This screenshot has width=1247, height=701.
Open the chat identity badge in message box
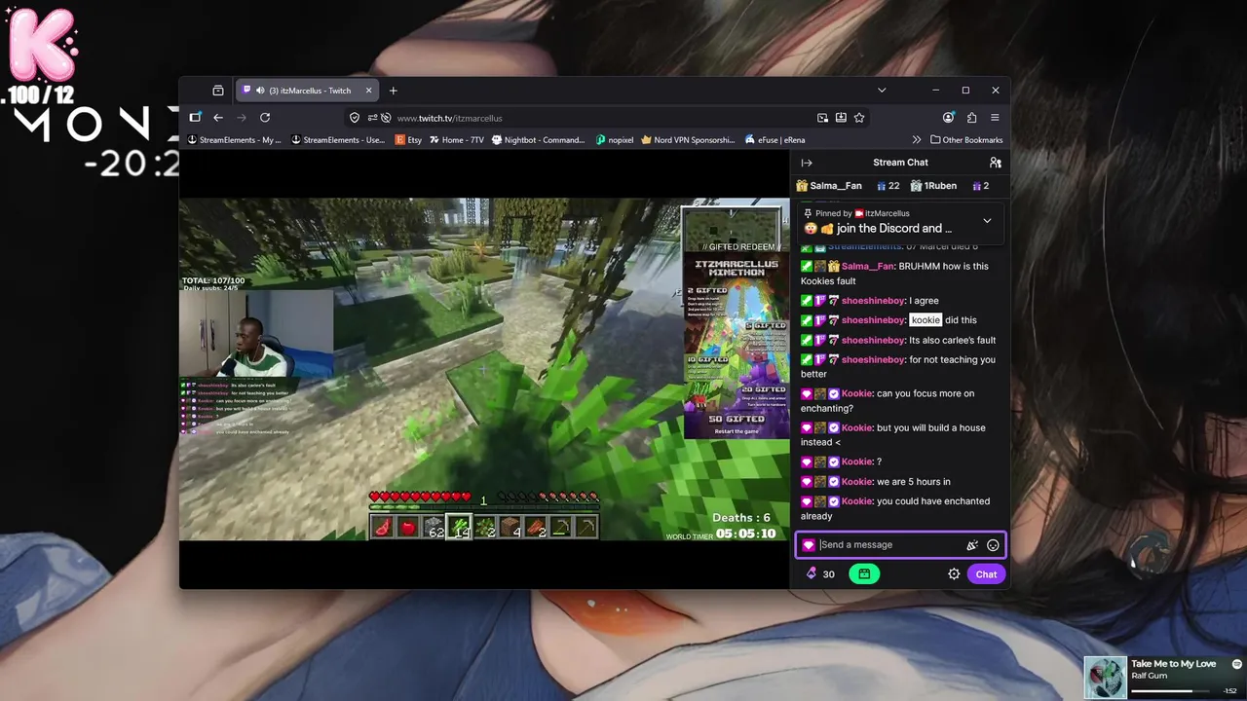(809, 545)
